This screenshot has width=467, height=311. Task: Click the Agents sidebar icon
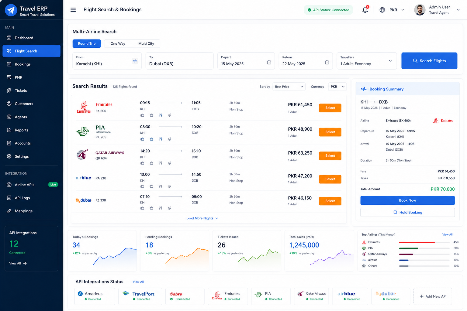pos(9,117)
